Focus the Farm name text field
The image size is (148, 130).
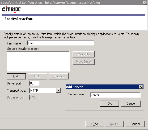pyautogui.click(x=61, y=43)
